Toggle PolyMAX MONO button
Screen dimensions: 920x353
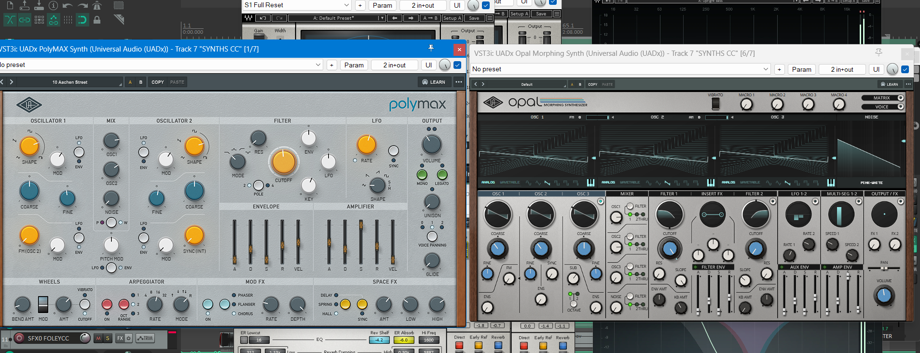422,174
